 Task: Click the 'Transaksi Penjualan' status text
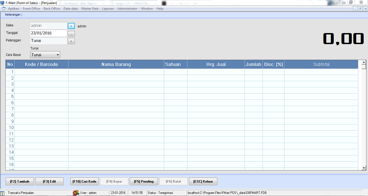[21, 193]
